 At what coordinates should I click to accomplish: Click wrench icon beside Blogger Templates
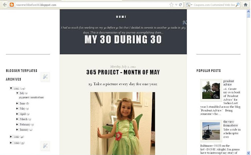(x=45, y=77)
